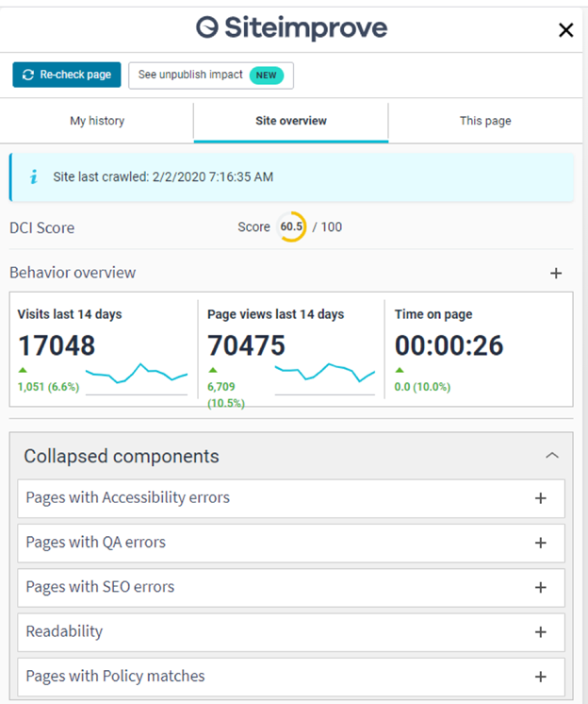
Task: Click the Visits sparkline chart
Action: pos(137,378)
